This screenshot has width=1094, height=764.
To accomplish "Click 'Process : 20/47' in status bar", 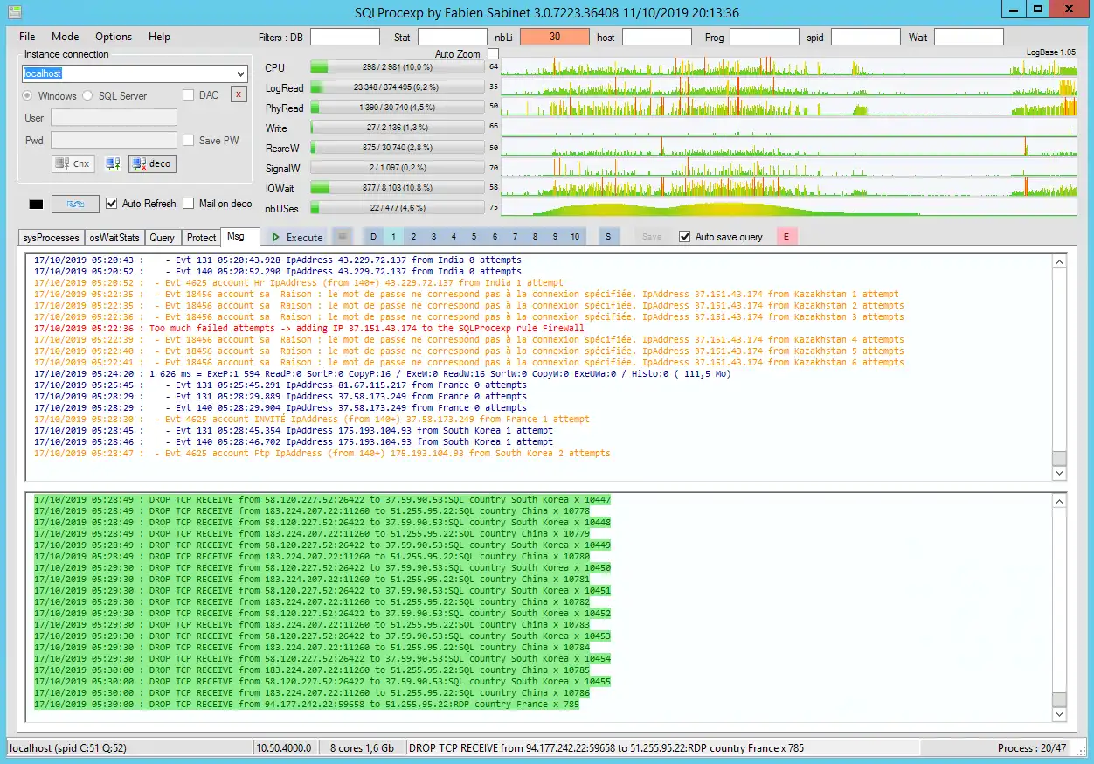I will (x=1032, y=748).
